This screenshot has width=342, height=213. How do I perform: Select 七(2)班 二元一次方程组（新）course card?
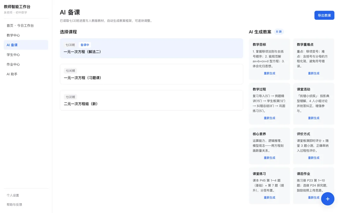(x=151, y=100)
